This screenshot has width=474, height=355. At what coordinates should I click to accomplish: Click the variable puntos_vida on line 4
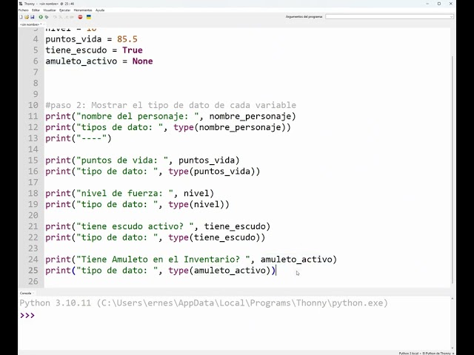click(74, 39)
